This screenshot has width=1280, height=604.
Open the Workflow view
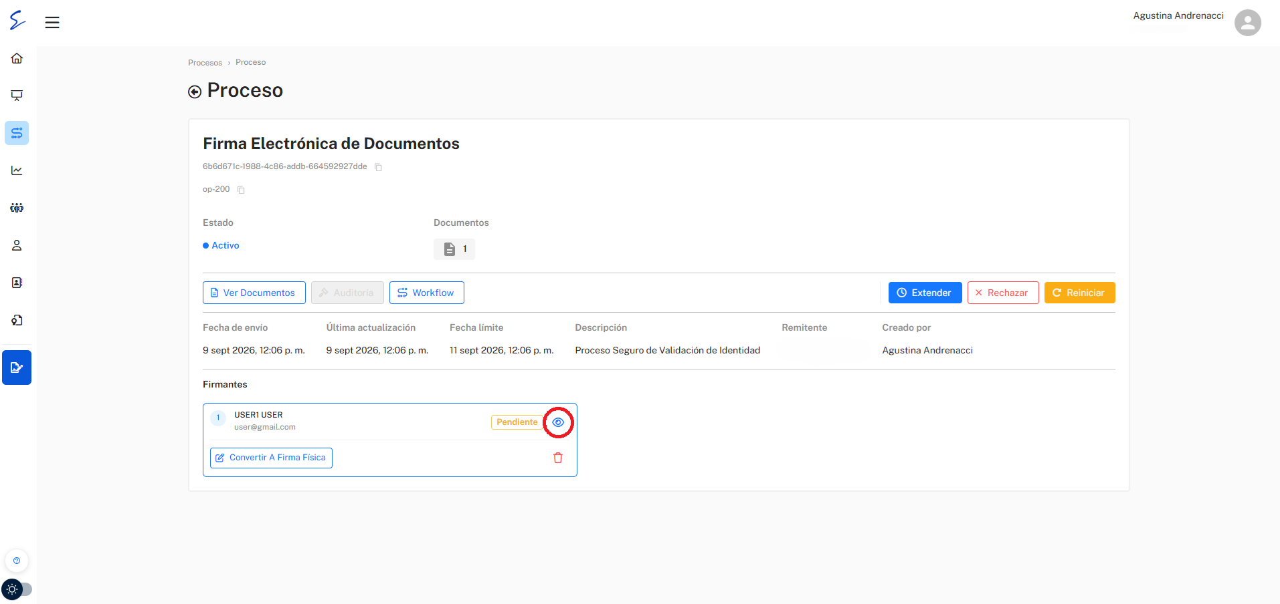coord(427,293)
